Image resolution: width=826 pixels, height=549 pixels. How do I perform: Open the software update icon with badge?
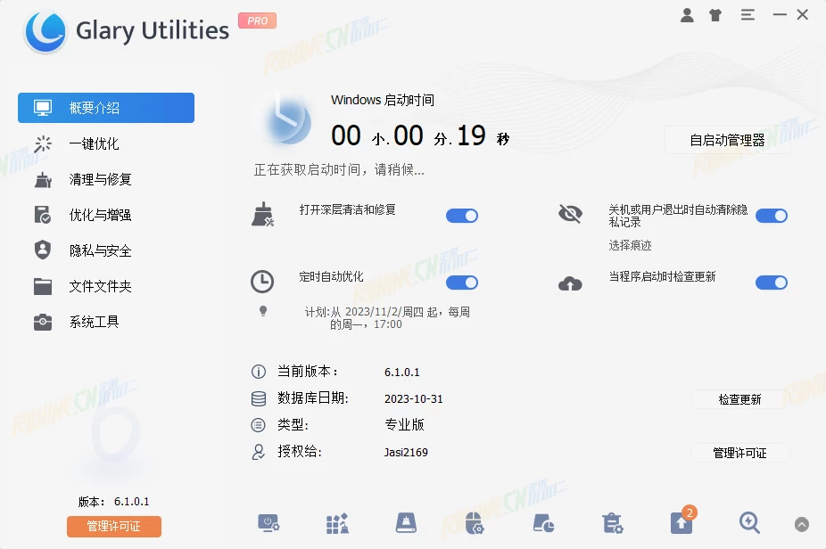(681, 522)
